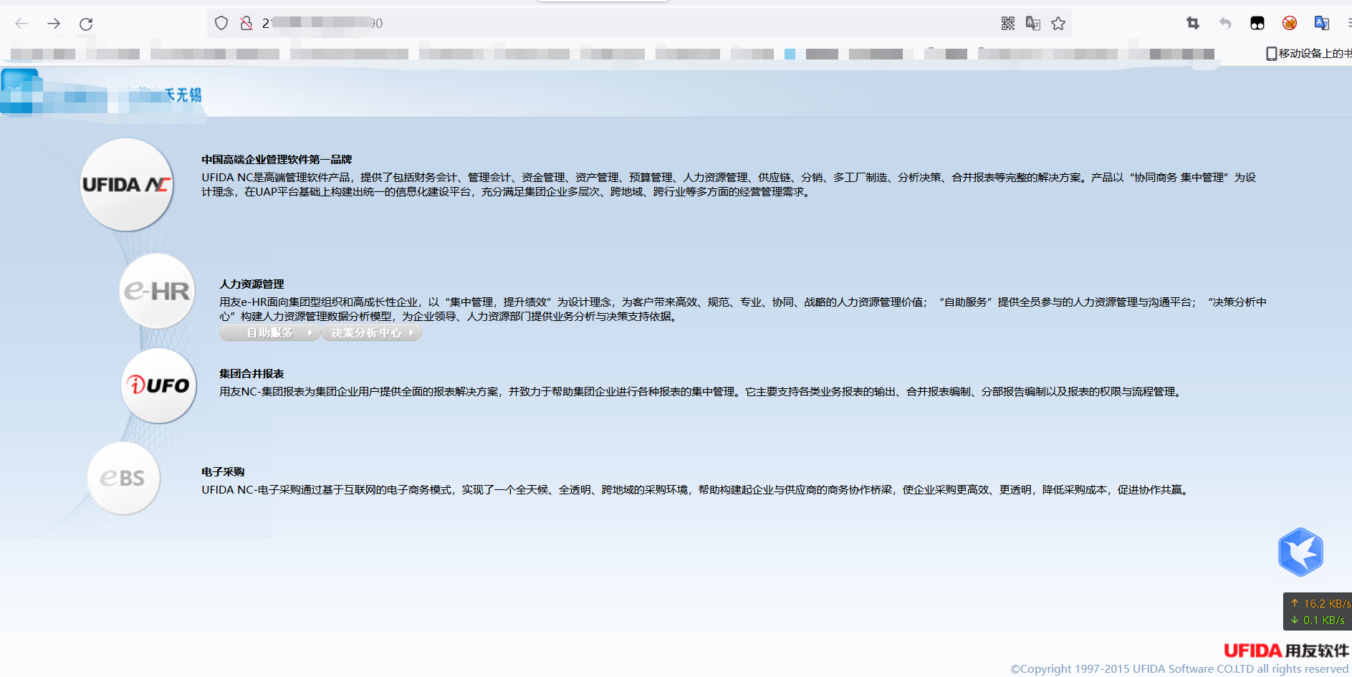The image size is (1352, 677).
Task: Open the blue translator extension icon
Action: 1322,23
